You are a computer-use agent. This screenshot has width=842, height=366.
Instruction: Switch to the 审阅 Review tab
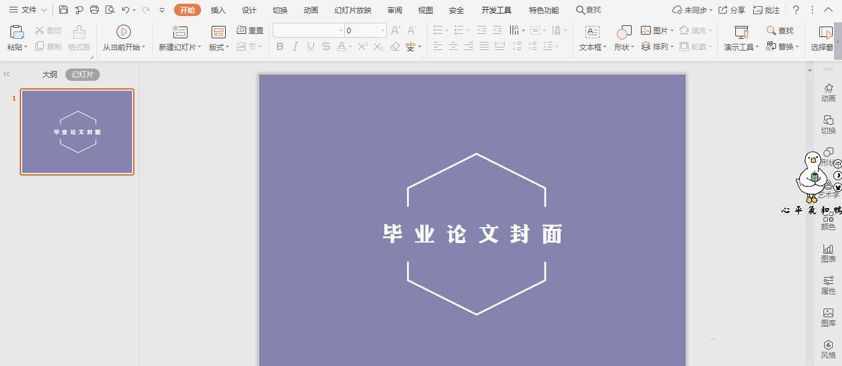395,10
